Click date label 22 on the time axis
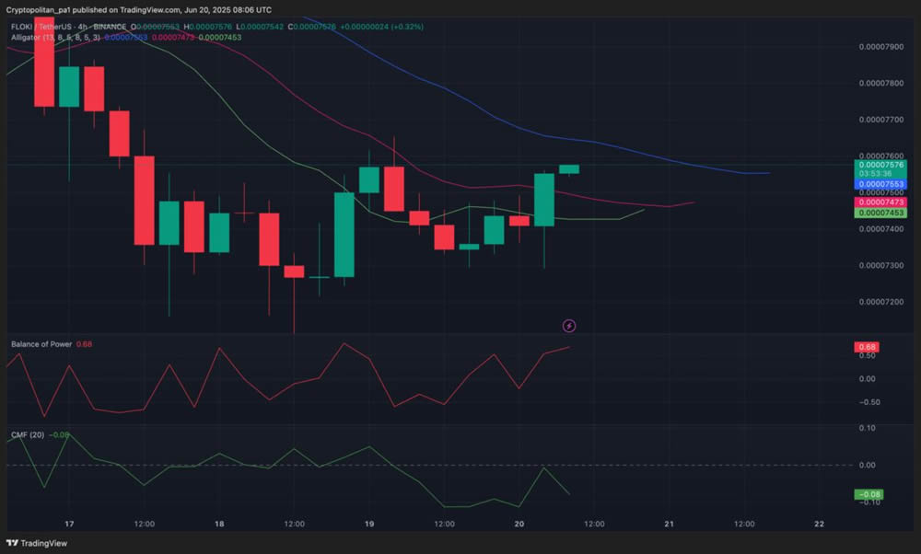 [x=819, y=524]
